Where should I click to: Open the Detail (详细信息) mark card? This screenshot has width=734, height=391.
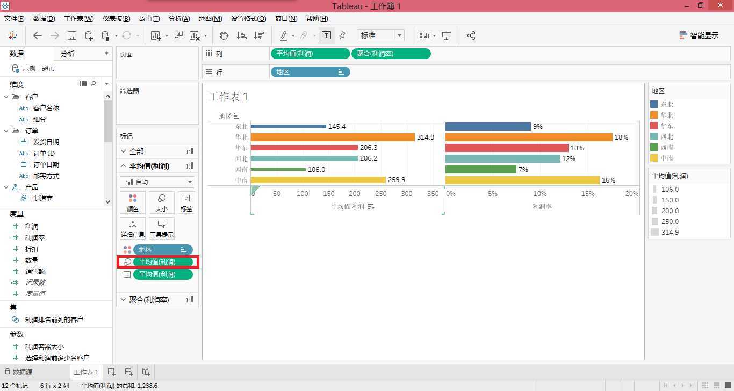[x=132, y=228]
